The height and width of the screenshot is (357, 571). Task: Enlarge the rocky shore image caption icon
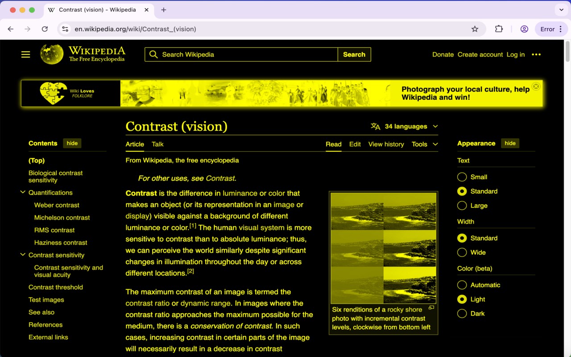pyautogui.click(x=431, y=308)
